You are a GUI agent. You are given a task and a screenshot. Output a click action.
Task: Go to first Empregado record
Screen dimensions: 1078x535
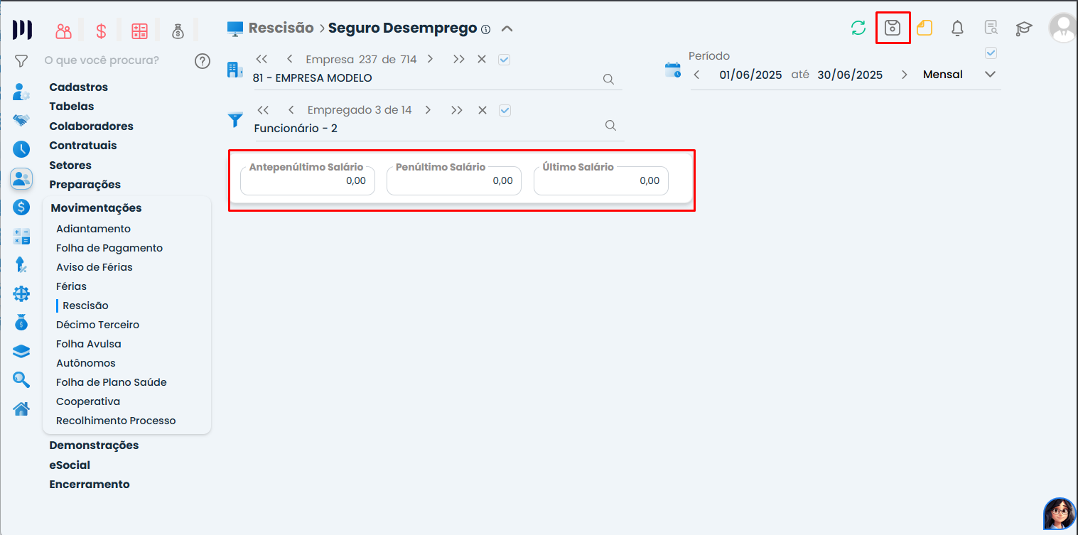[x=263, y=110]
